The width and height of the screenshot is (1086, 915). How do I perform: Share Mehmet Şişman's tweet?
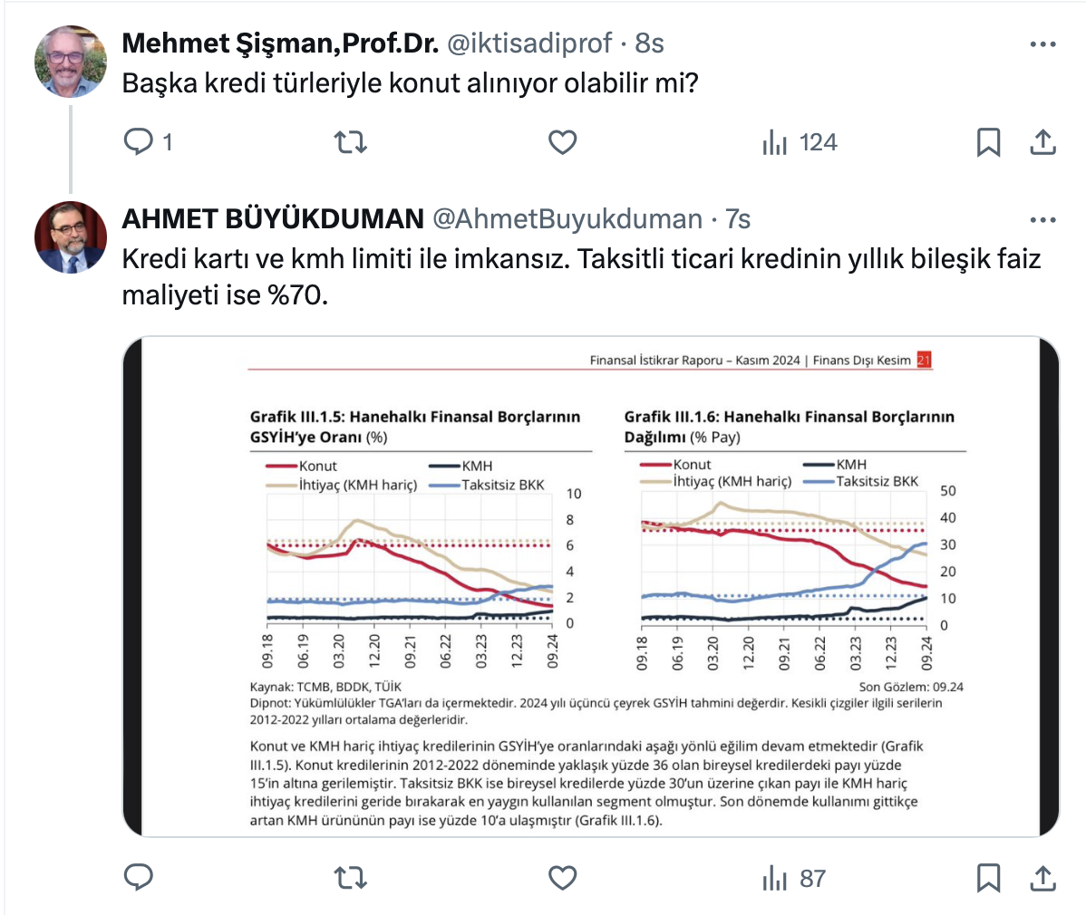(x=1043, y=142)
